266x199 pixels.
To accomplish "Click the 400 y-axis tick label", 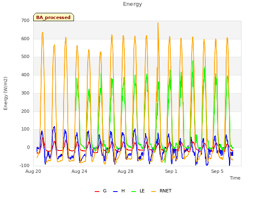I will tap(25, 75).
